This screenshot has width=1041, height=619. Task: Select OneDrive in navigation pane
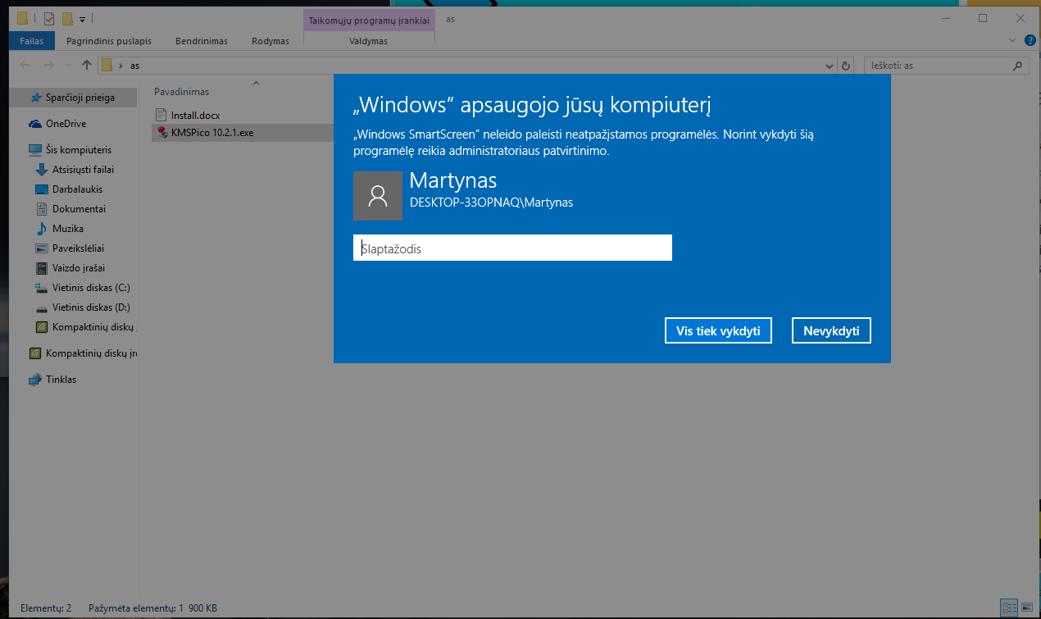66,124
